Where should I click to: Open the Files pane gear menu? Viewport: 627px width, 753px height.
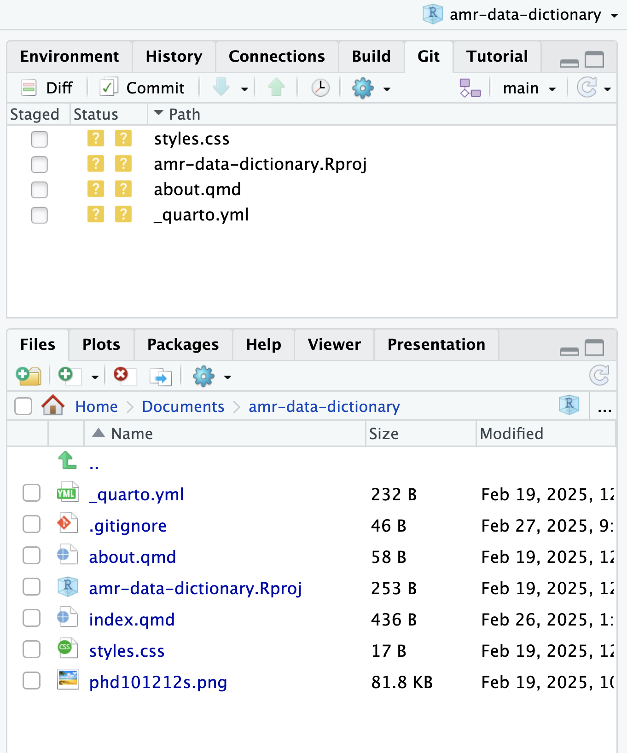pyautogui.click(x=203, y=376)
